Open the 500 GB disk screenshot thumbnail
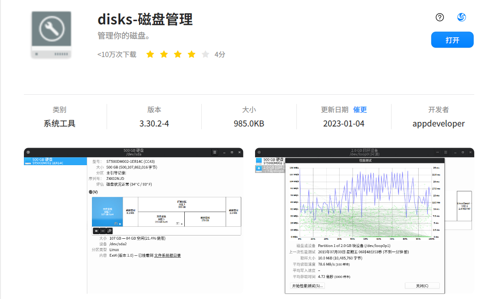The image size is (483, 299). click(x=133, y=221)
